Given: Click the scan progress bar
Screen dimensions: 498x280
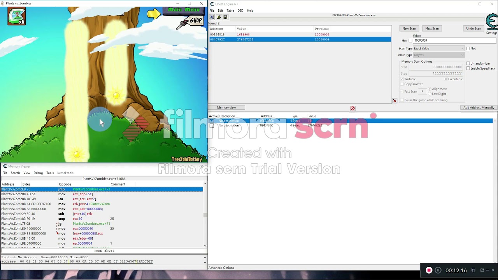Looking at the screenshot, I should (357, 19).
